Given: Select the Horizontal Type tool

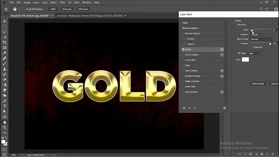Looking at the screenshot, I should click(x=5, y=106).
